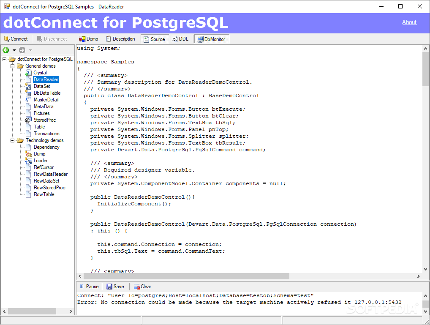Viewport: 430px width, 325px height.
Task: Select the Dump tree label
Action: point(39,154)
